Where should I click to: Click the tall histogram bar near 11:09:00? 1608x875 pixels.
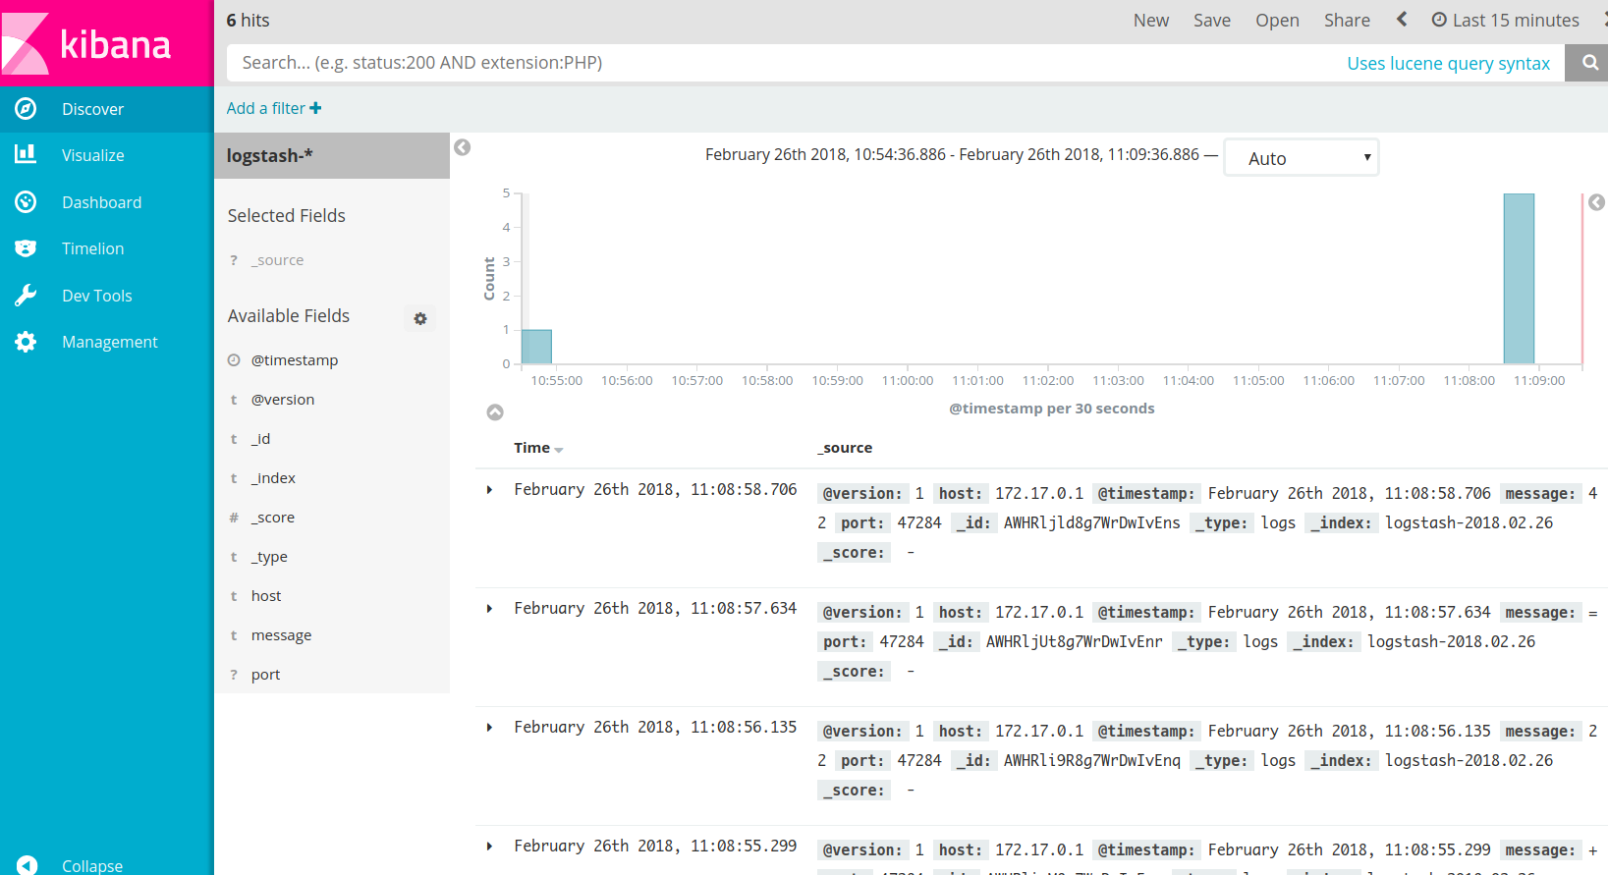point(1519,279)
